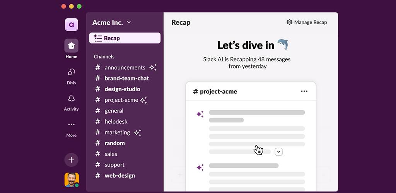Click the plus create button
396x193 pixels.
click(x=71, y=159)
